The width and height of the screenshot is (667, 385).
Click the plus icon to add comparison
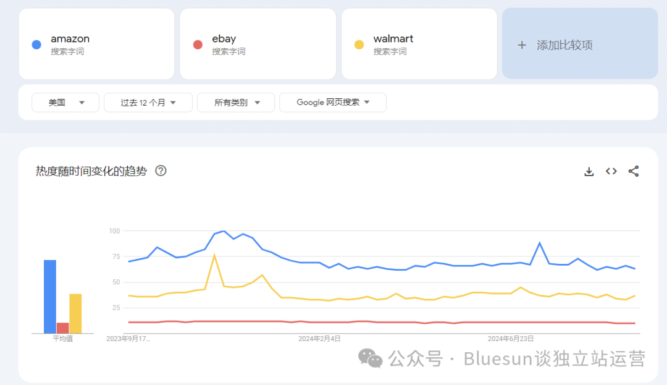[x=522, y=45]
